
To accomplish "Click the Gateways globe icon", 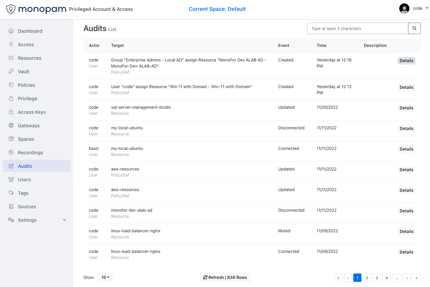I will (11, 126).
